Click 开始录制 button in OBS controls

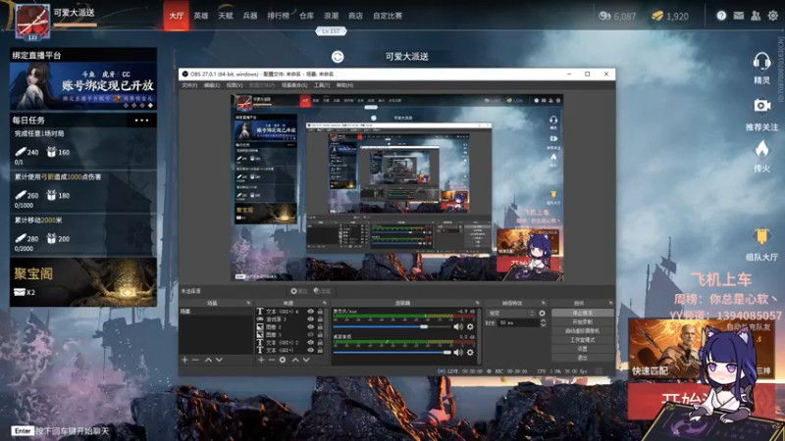582,322
